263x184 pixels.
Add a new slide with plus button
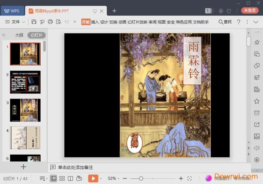pos(23,167)
